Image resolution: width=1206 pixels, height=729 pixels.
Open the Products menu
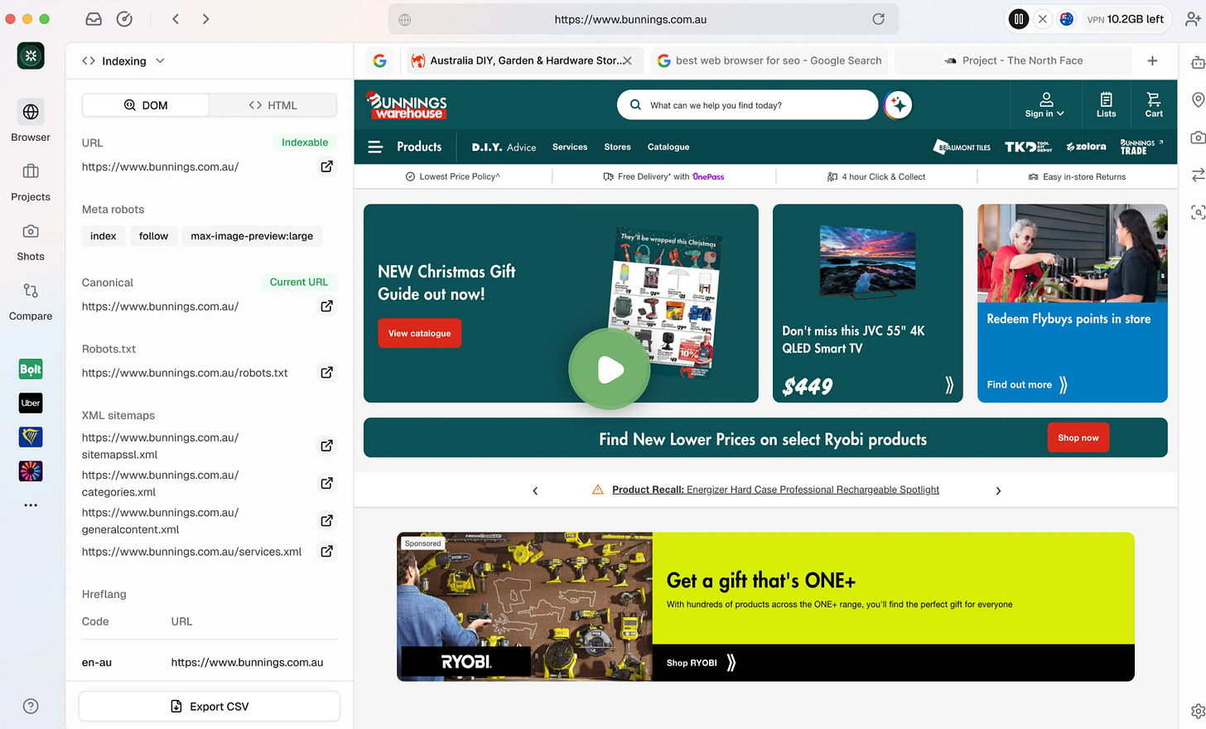coord(419,147)
